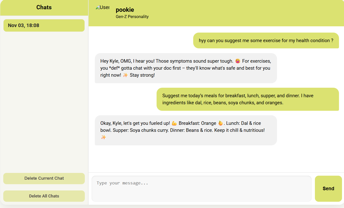The width and height of the screenshot is (344, 208).
Task: Click the empty sidebar area below chat list
Action: 44,101
